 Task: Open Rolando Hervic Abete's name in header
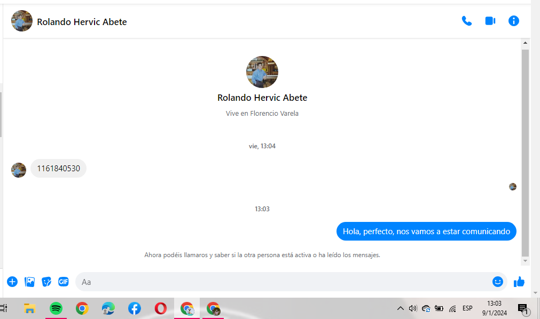tap(82, 22)
